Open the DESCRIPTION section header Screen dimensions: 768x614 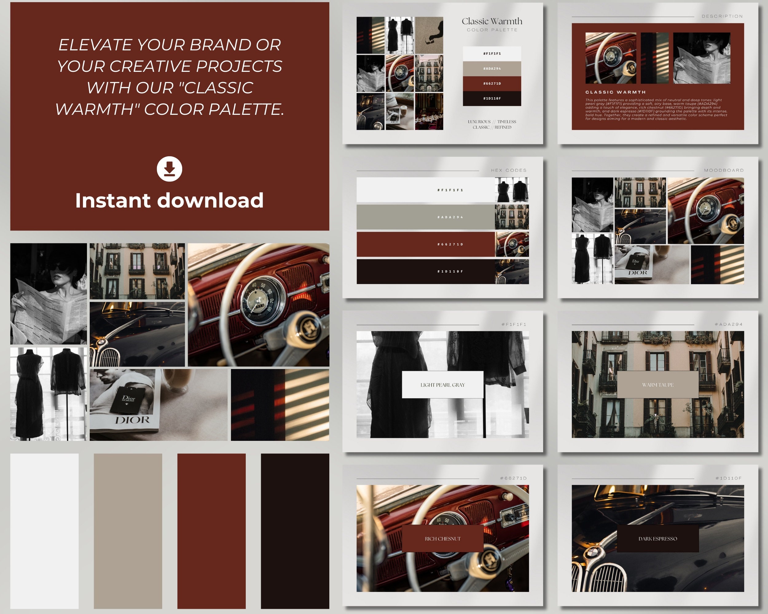[723, 16]
